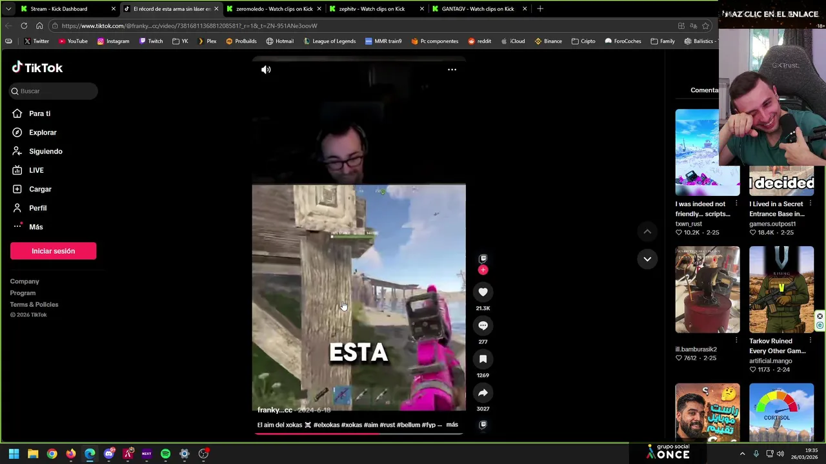Screen dimensions: 826x464
Task: Open the ill.bamburasik2 video thumbnail
Action: (707, 289)
